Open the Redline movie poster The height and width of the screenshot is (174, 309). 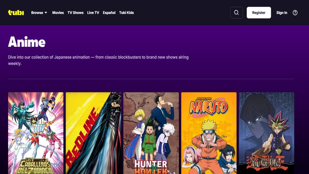pos(93,133)
